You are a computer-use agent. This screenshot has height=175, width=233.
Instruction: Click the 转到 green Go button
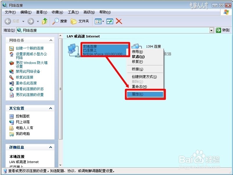[x=223, y=30]
